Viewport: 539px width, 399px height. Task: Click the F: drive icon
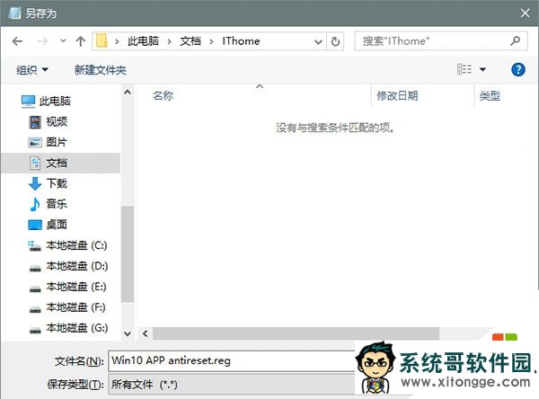point(35,309)
